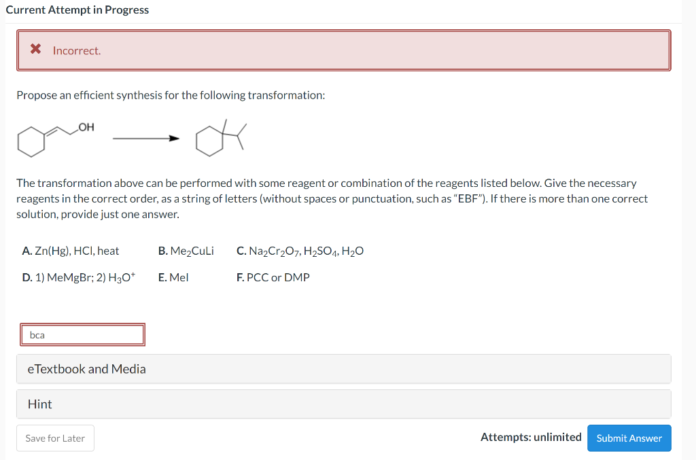Image resolution: width=696 pixels, height=460 pixels.
Task: Click Save for Later
Action: pos(54,438)
